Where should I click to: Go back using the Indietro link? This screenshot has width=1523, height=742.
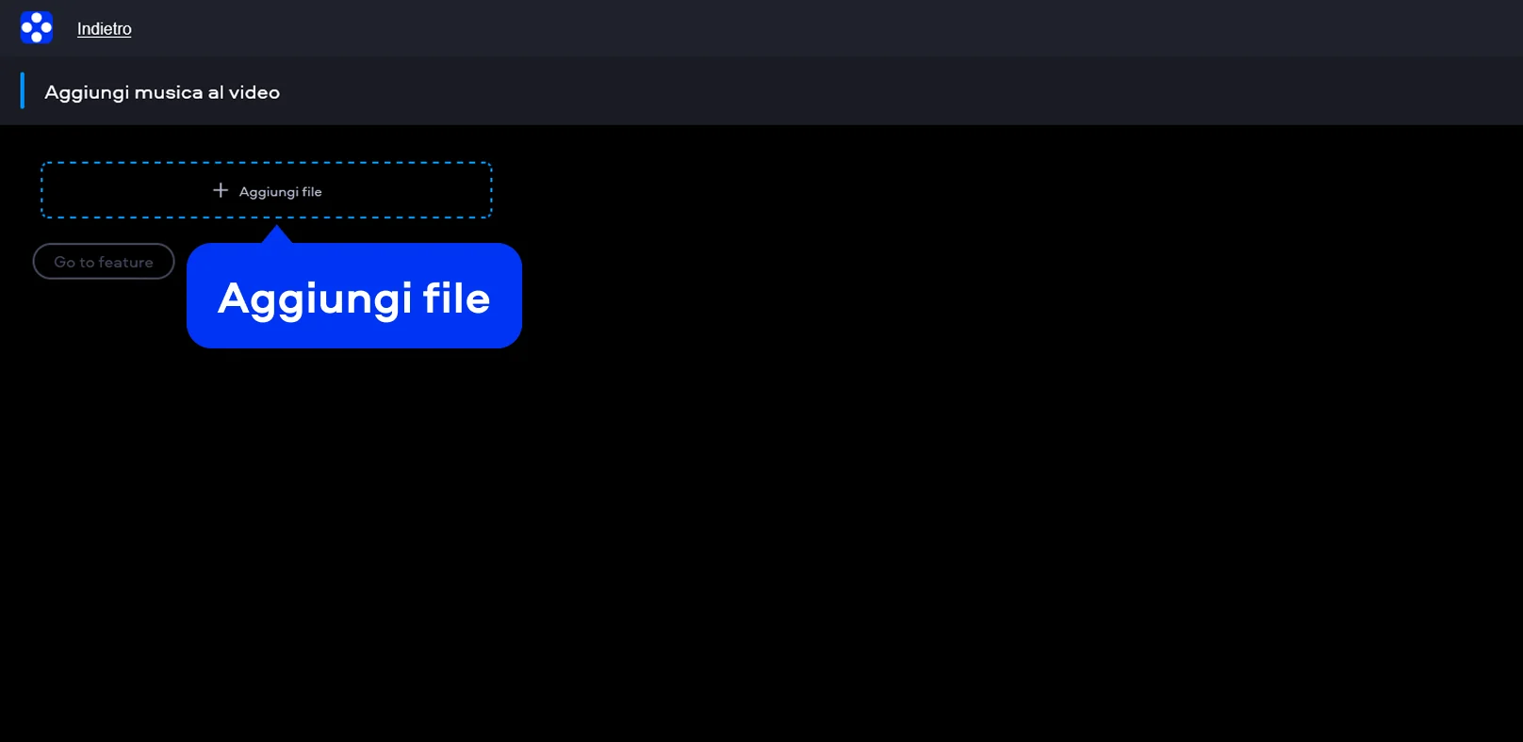pyautogui.click(x=105, y=29)
